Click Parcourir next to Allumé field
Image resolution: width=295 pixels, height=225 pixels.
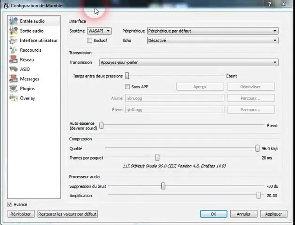click(x=251, y=98)
